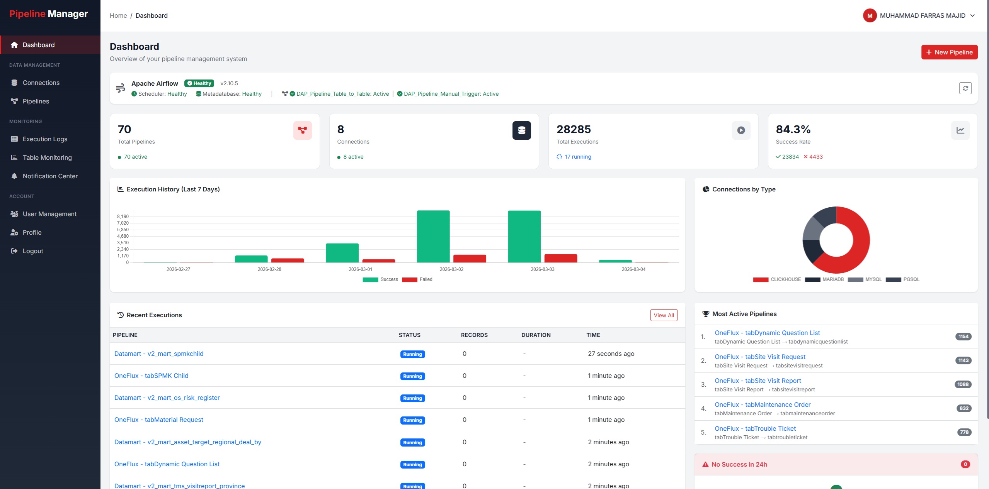Click the Airflow refresh icon button

(965, 88)
